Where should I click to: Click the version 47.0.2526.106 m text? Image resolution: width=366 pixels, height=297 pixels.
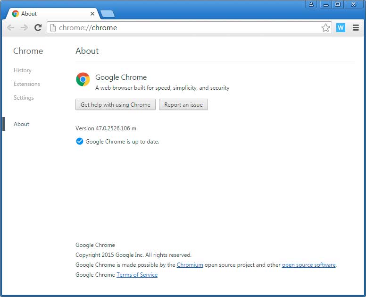click(106, 128)
